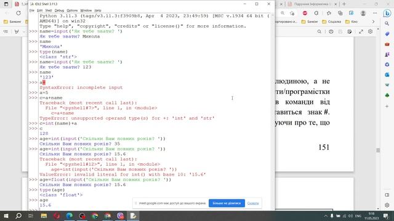This screenshot has width=394, height=221.
Task: Open PDF table of contents icon
Action: click(x=6, y=31)
